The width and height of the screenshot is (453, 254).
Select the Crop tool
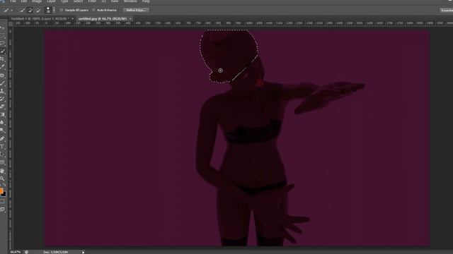(x=2, y=59)
